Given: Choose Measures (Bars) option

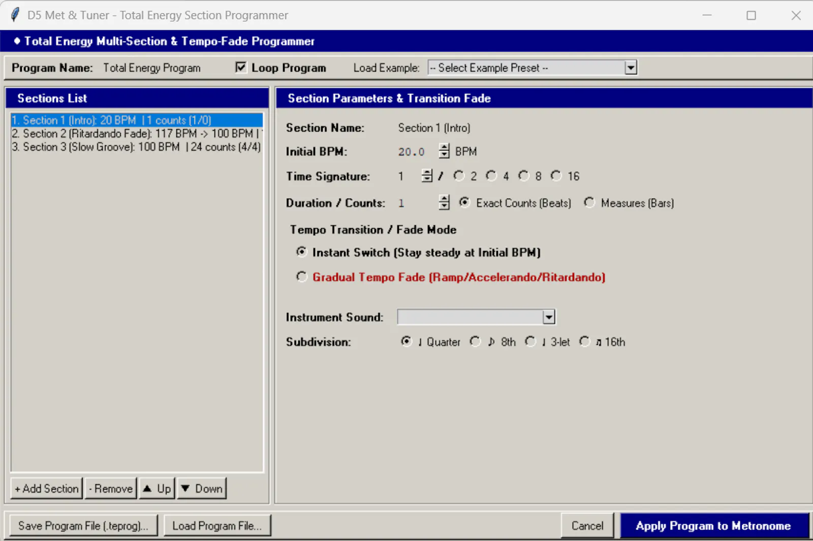Looking at the screenshot, I should (629, 203).
